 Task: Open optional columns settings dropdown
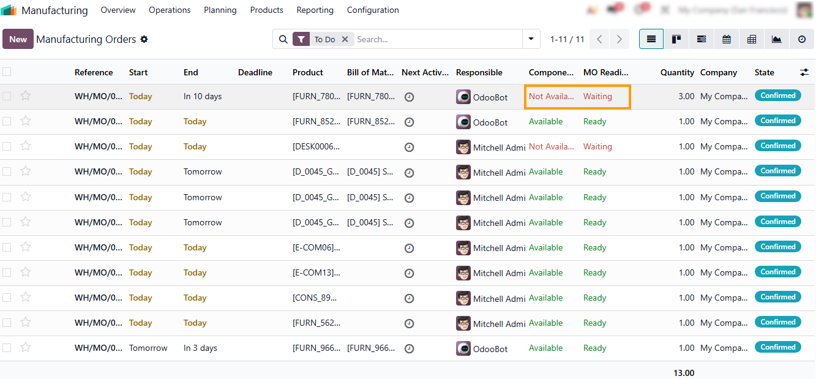[x=804, y=72]
